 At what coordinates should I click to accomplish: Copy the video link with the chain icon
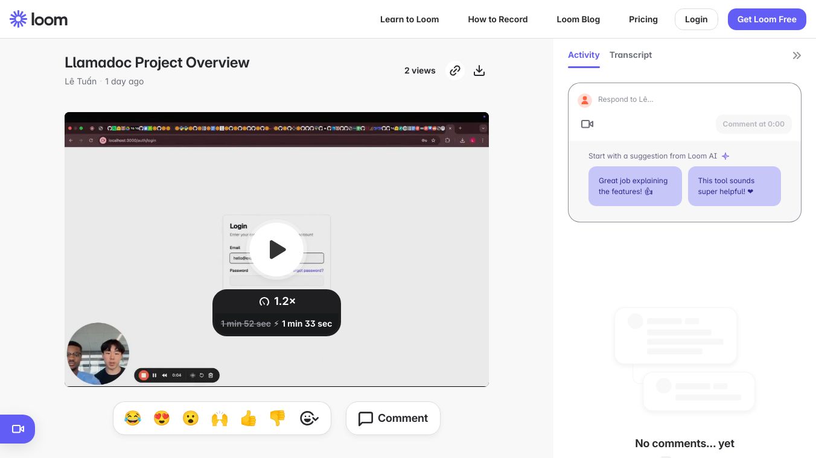point(455,71)
